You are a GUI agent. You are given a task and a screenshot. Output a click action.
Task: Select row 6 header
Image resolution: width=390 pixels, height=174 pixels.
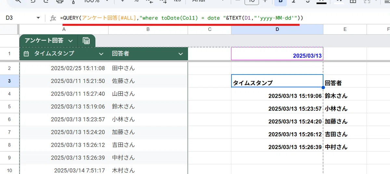(9, 119)
